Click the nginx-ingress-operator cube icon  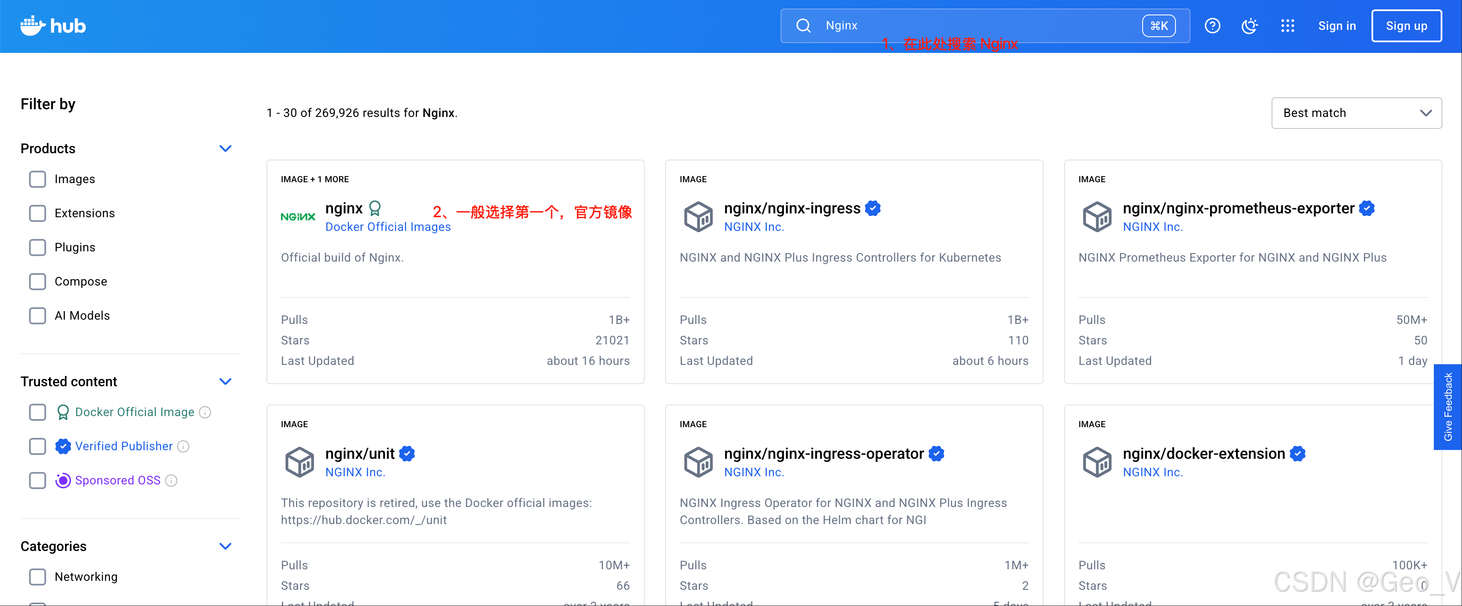698,462
